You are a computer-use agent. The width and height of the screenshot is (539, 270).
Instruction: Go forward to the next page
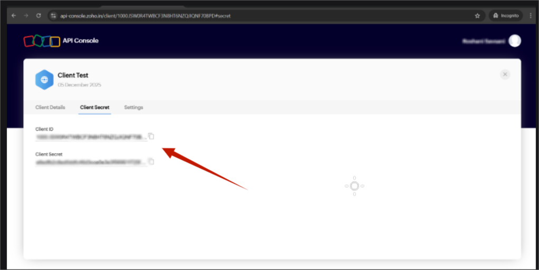pyautogui.click(x=26, y=16)
